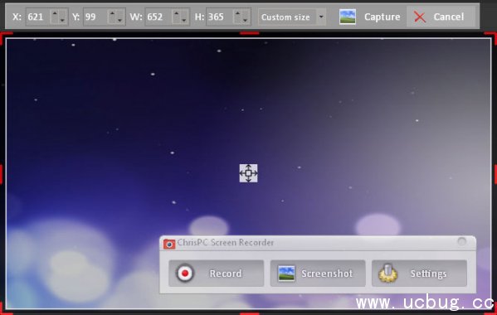Increase the Y value with up arrow

(x=112, y=13)
